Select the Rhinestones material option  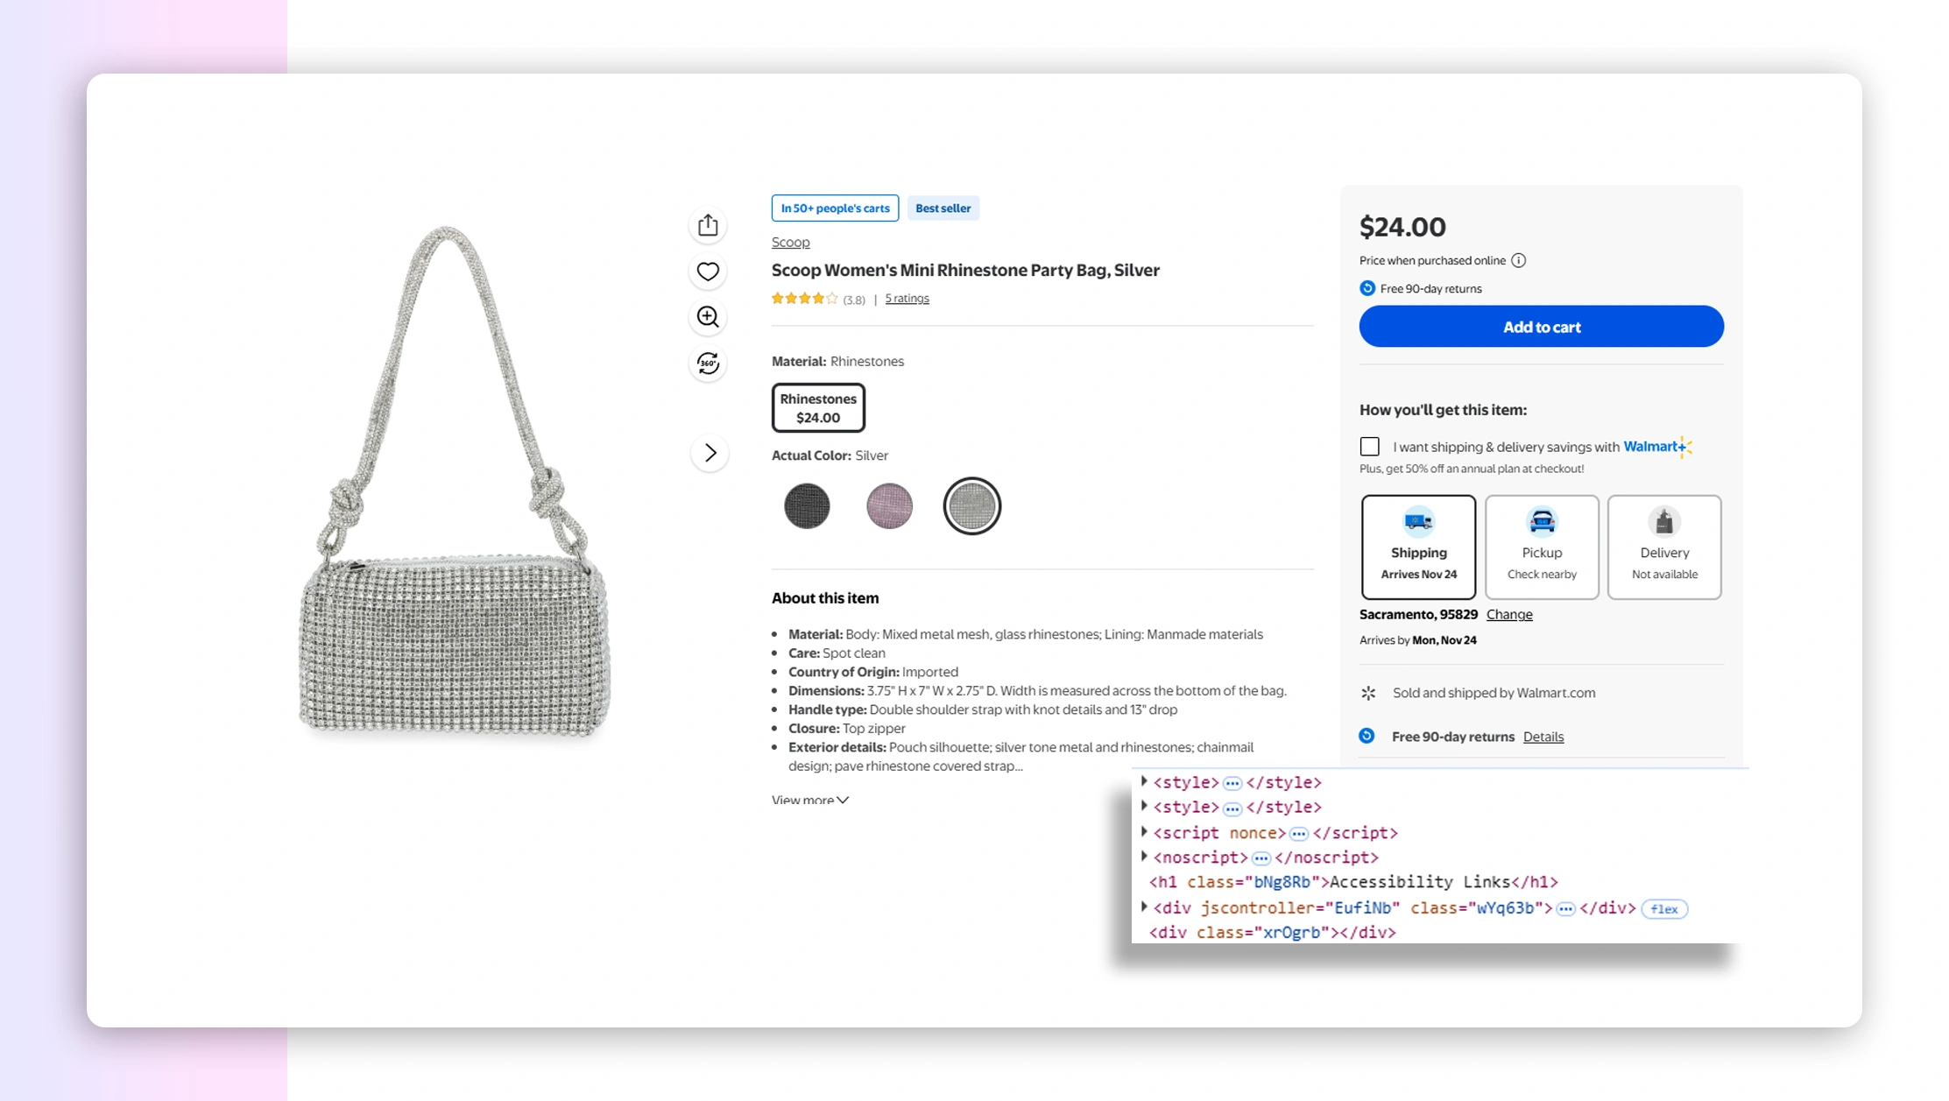818,408
